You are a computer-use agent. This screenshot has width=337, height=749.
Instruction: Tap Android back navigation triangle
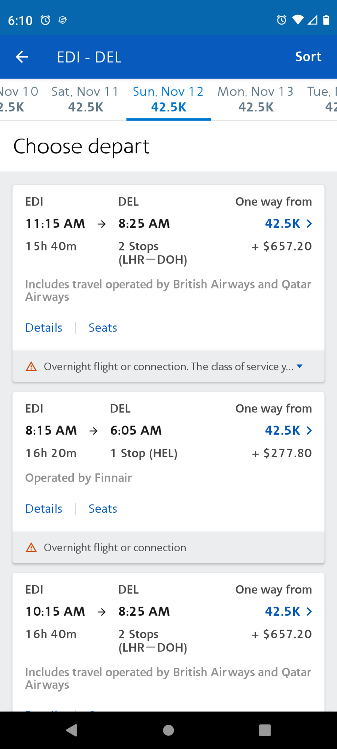pyautogui.click(x=72, y=730)
